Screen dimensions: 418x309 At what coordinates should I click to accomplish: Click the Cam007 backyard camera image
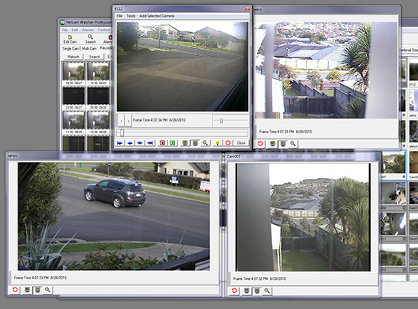(303, 217)
